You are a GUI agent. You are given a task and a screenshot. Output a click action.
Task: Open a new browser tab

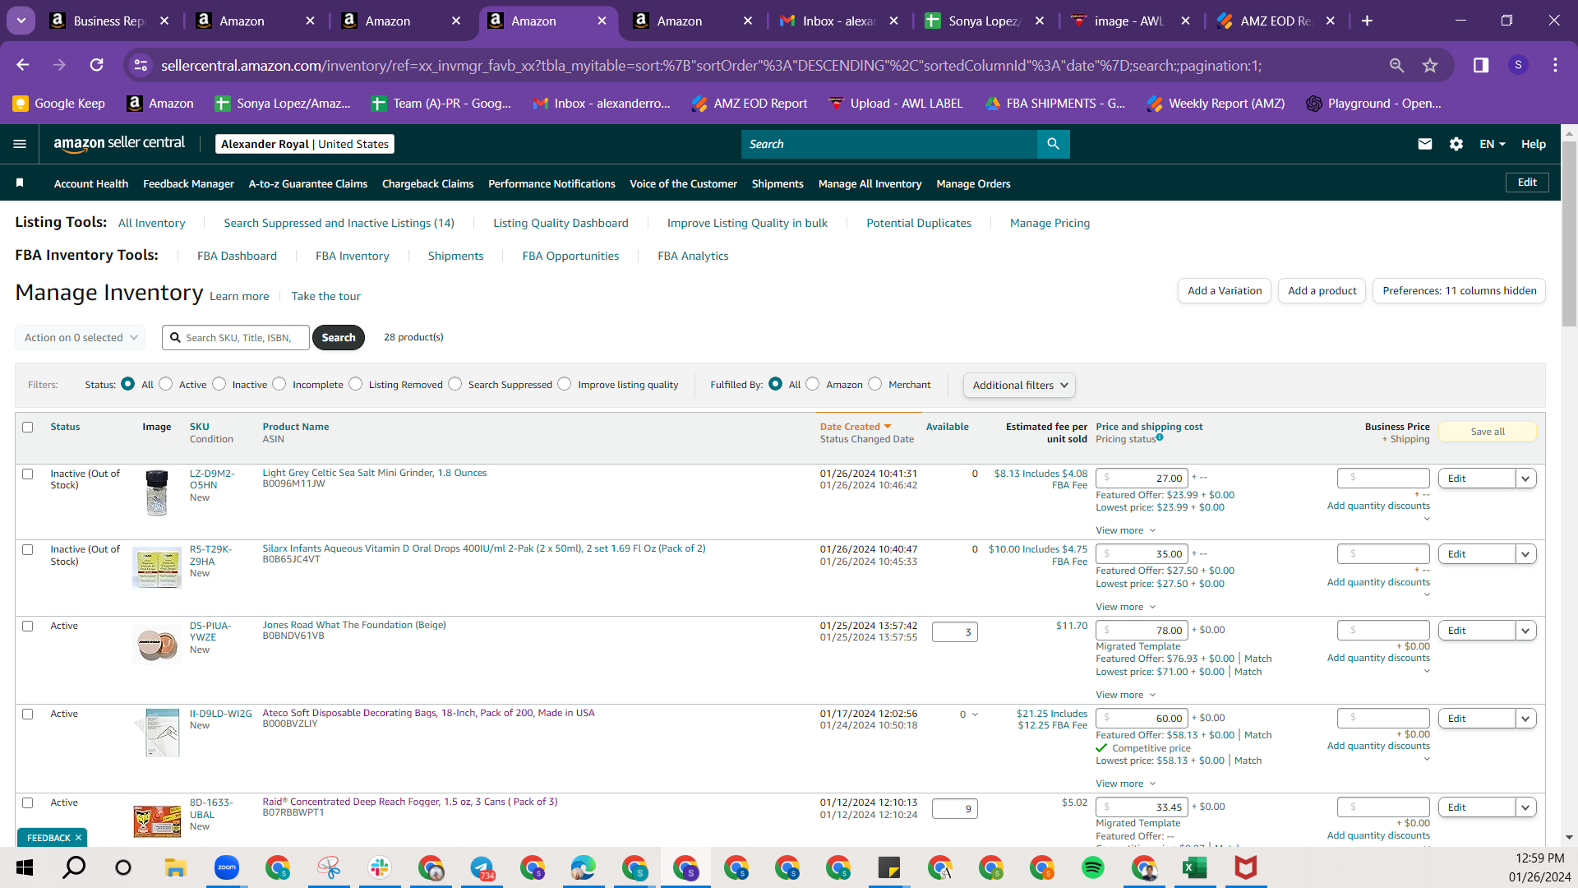click(x=1367, y=21)
